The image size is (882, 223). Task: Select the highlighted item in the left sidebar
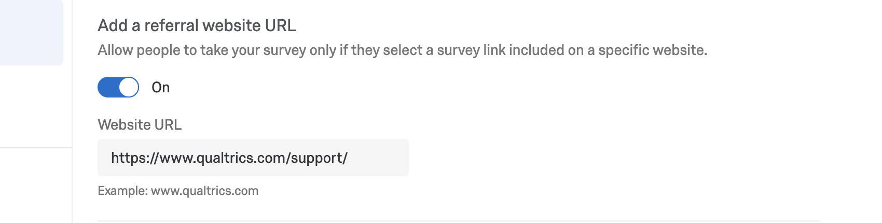pyautogui.click(x=31, y=32)
